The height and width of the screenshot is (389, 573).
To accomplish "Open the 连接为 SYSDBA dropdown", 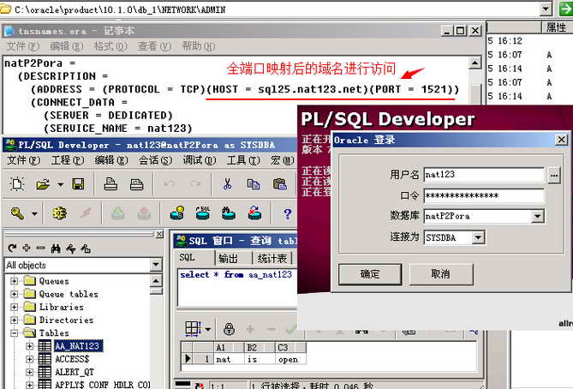I will pos(478,237).
